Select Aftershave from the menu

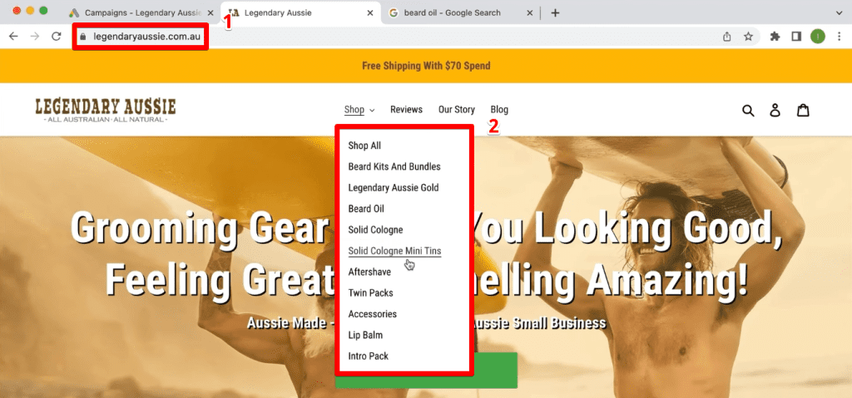[369, 272]
